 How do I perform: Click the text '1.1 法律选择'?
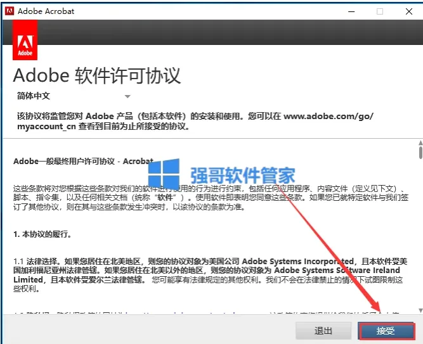[35, 261]
